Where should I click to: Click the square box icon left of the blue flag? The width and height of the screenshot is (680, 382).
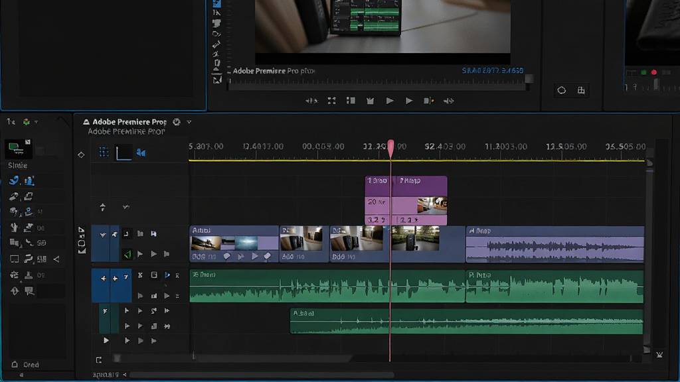[154, 275]
